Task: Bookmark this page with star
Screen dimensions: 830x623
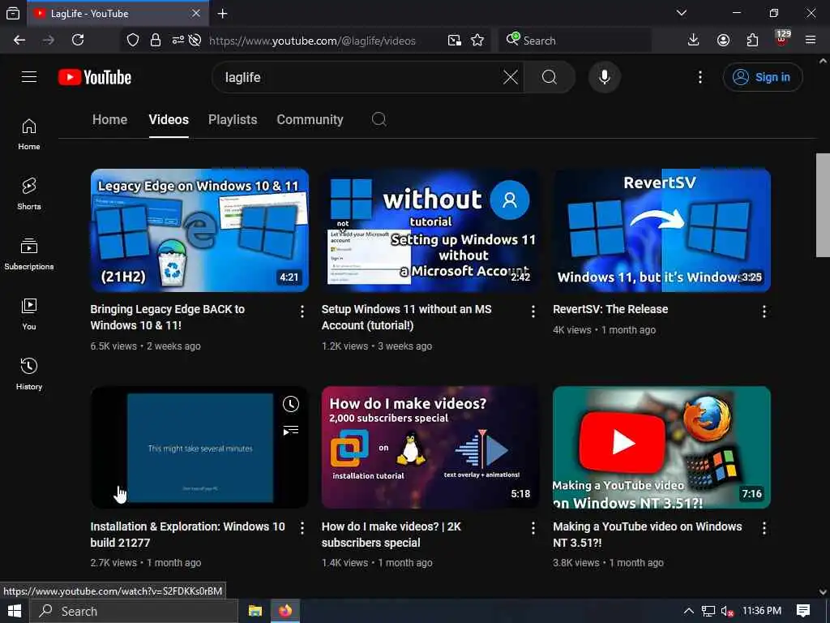Action: [477, 41]
